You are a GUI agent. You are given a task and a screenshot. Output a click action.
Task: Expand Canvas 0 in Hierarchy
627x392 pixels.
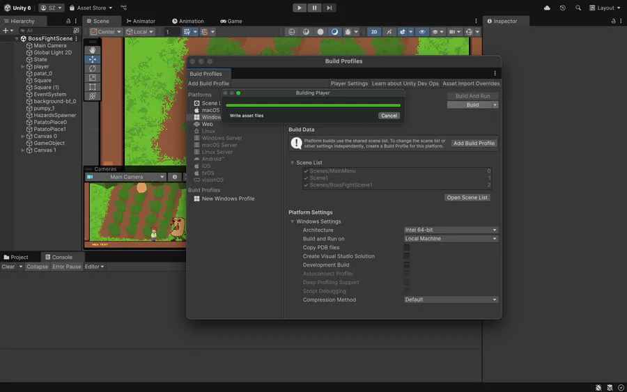point(23,136)
